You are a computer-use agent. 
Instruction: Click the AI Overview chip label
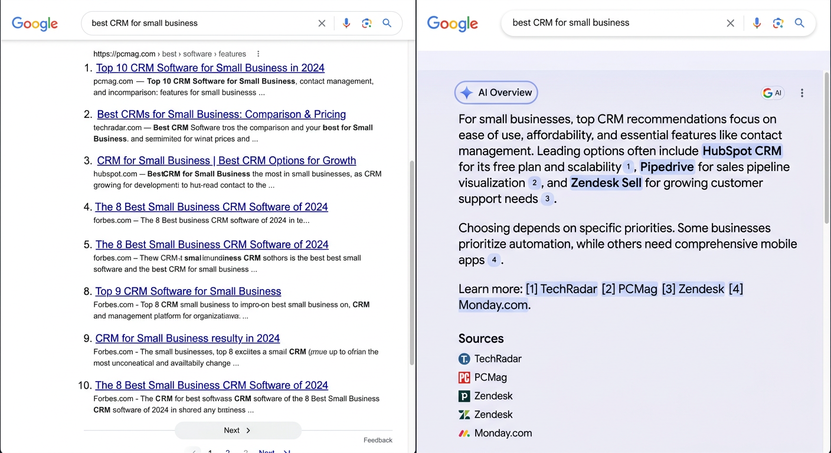click(496, 93)
